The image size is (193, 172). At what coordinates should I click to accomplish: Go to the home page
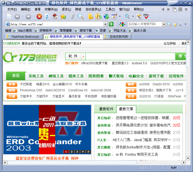click(55, 16)
